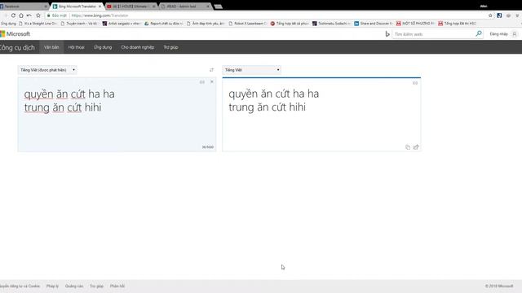
Task: Open Truyện tranh bookmark
Action: pos(79,24)
